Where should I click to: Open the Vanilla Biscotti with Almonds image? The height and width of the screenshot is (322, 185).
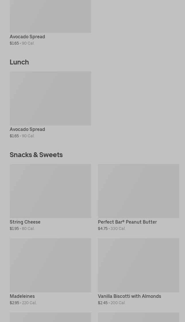pyautogui.click(x=138, y=265)
